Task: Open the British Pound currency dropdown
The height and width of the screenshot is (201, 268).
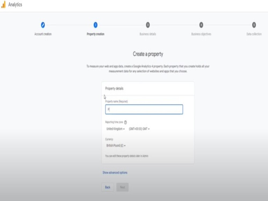Action: tap(116, 146)
